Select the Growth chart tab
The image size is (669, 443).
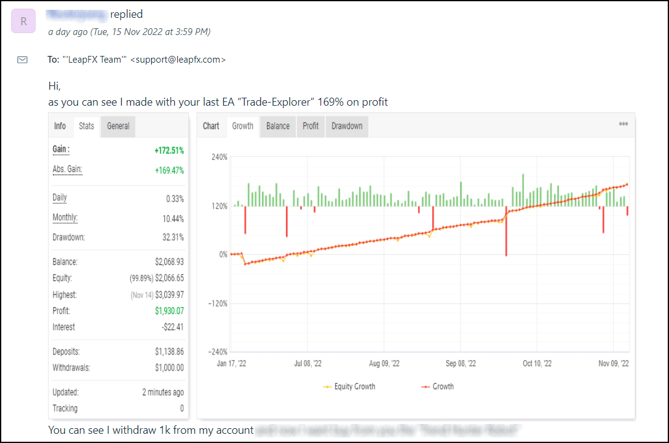[x=242, y=126]
